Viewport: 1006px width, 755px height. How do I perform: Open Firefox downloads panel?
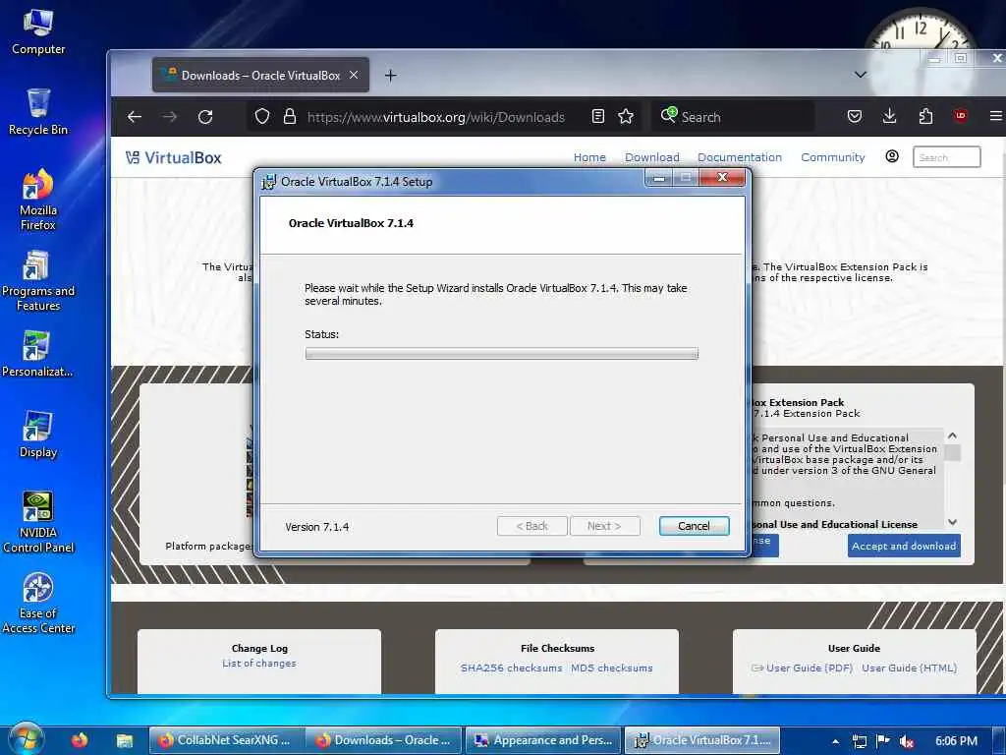[889, 116]
